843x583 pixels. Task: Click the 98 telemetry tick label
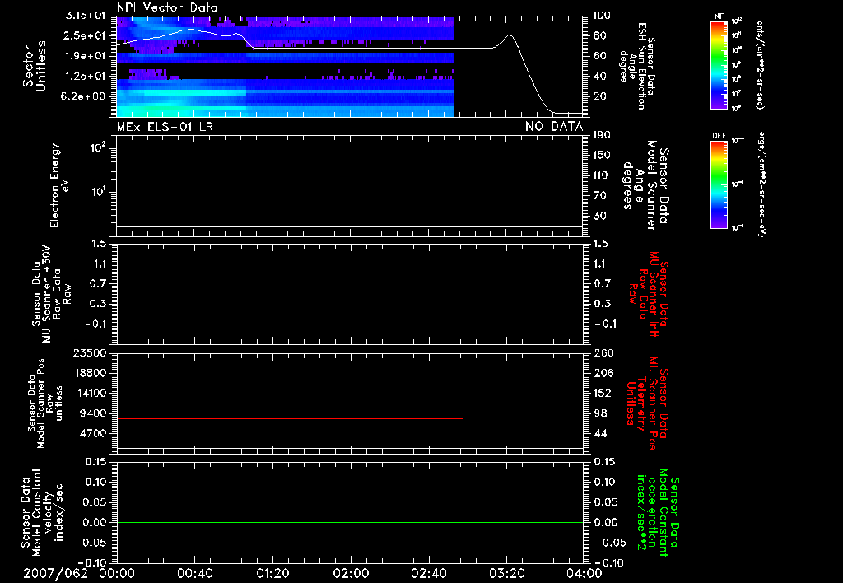coord(600,413)
